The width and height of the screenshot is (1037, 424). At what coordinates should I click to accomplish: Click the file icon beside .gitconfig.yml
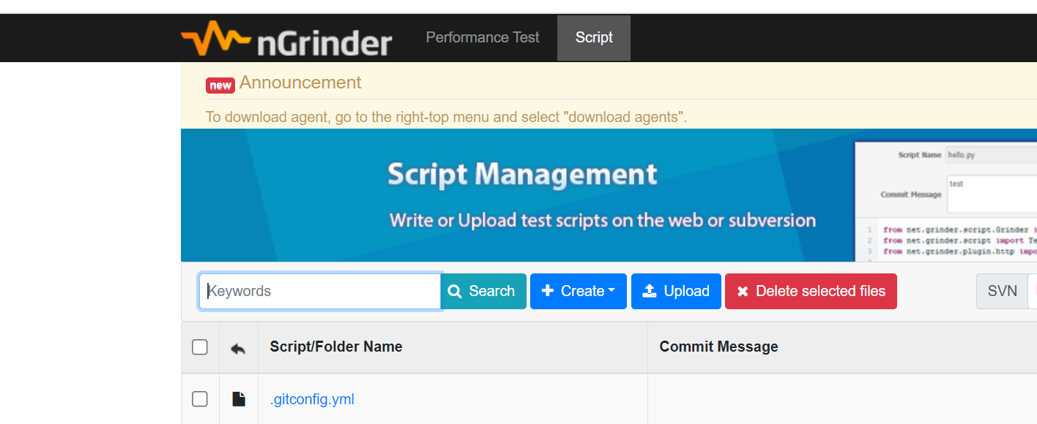pyautogui.click(x=239, y=399)
